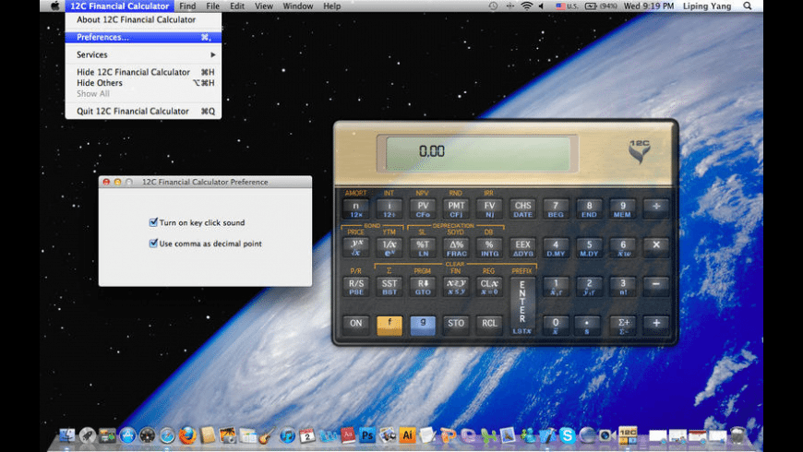Click the Wed 9:19 PM clock
The image size is (803, 452).
648,6
